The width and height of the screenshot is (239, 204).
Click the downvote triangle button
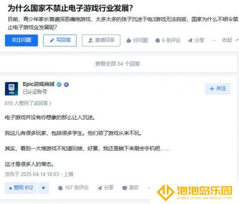point(43,188)
